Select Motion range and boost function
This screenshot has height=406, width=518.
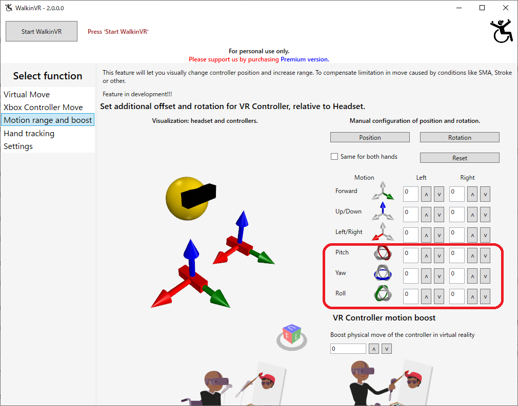pyautogui.click(x=48, y=120)
